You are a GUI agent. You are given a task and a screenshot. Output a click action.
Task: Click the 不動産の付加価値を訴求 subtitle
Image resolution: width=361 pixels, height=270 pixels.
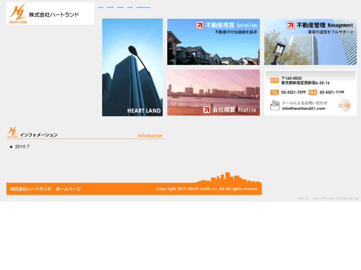(x=236, y=32)
